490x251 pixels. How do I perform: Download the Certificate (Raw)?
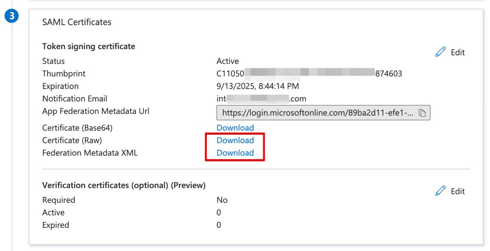point(235,140)
